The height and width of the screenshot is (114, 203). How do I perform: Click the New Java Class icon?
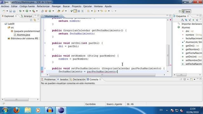pyautogui.click(x=50, y=11)
